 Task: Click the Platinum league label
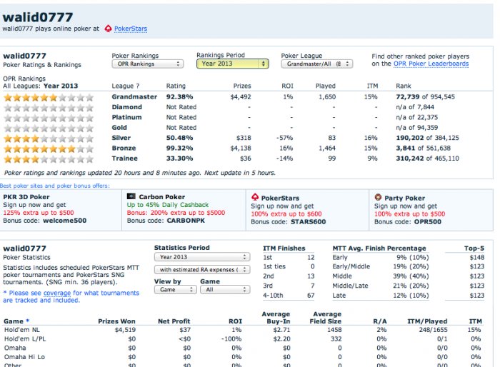point(127,117)
